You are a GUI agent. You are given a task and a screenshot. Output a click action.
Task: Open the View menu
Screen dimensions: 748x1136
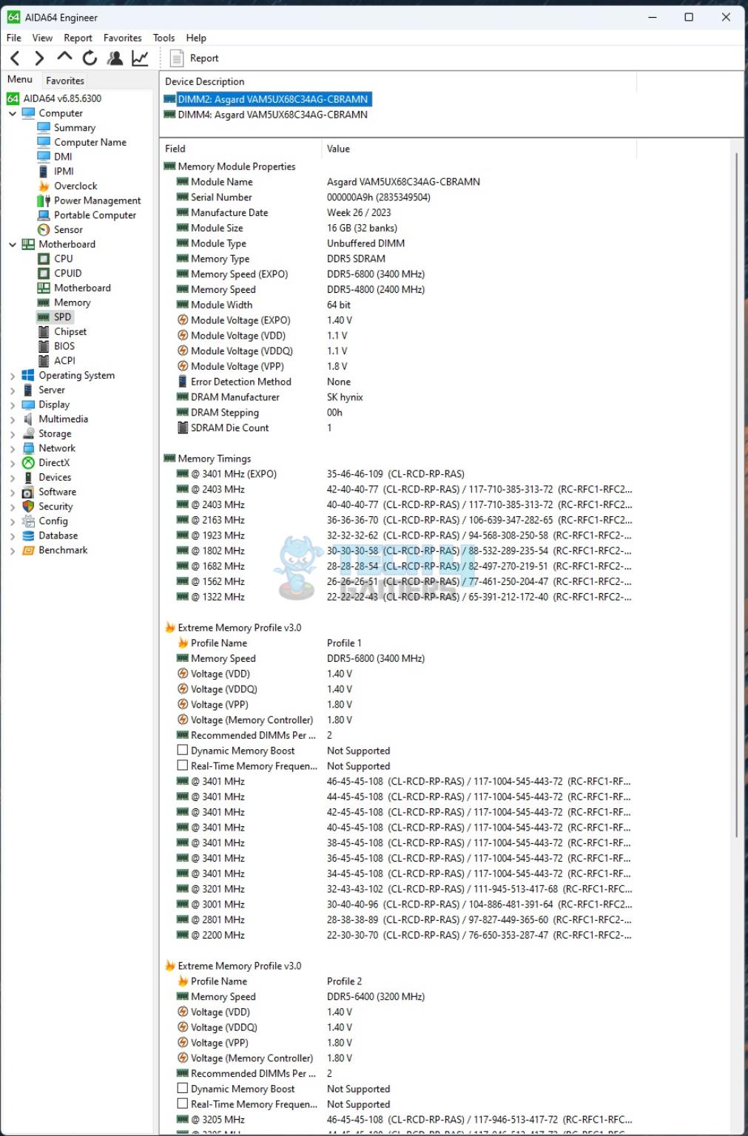(42, 38)
